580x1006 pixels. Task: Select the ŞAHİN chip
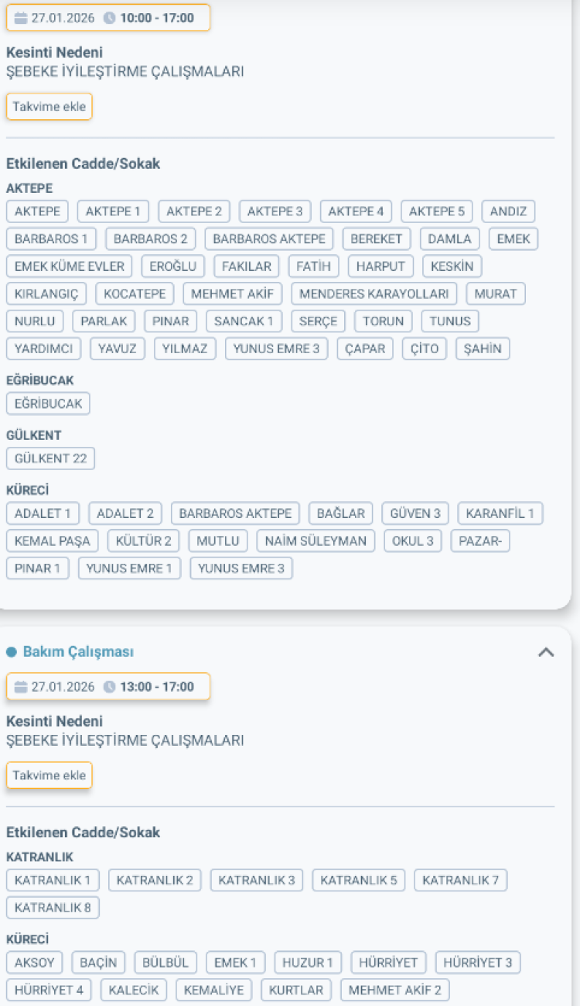point(483,348)
